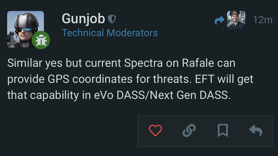Like the post with the heart icon
278x156 pixels.
pos(155,131)
